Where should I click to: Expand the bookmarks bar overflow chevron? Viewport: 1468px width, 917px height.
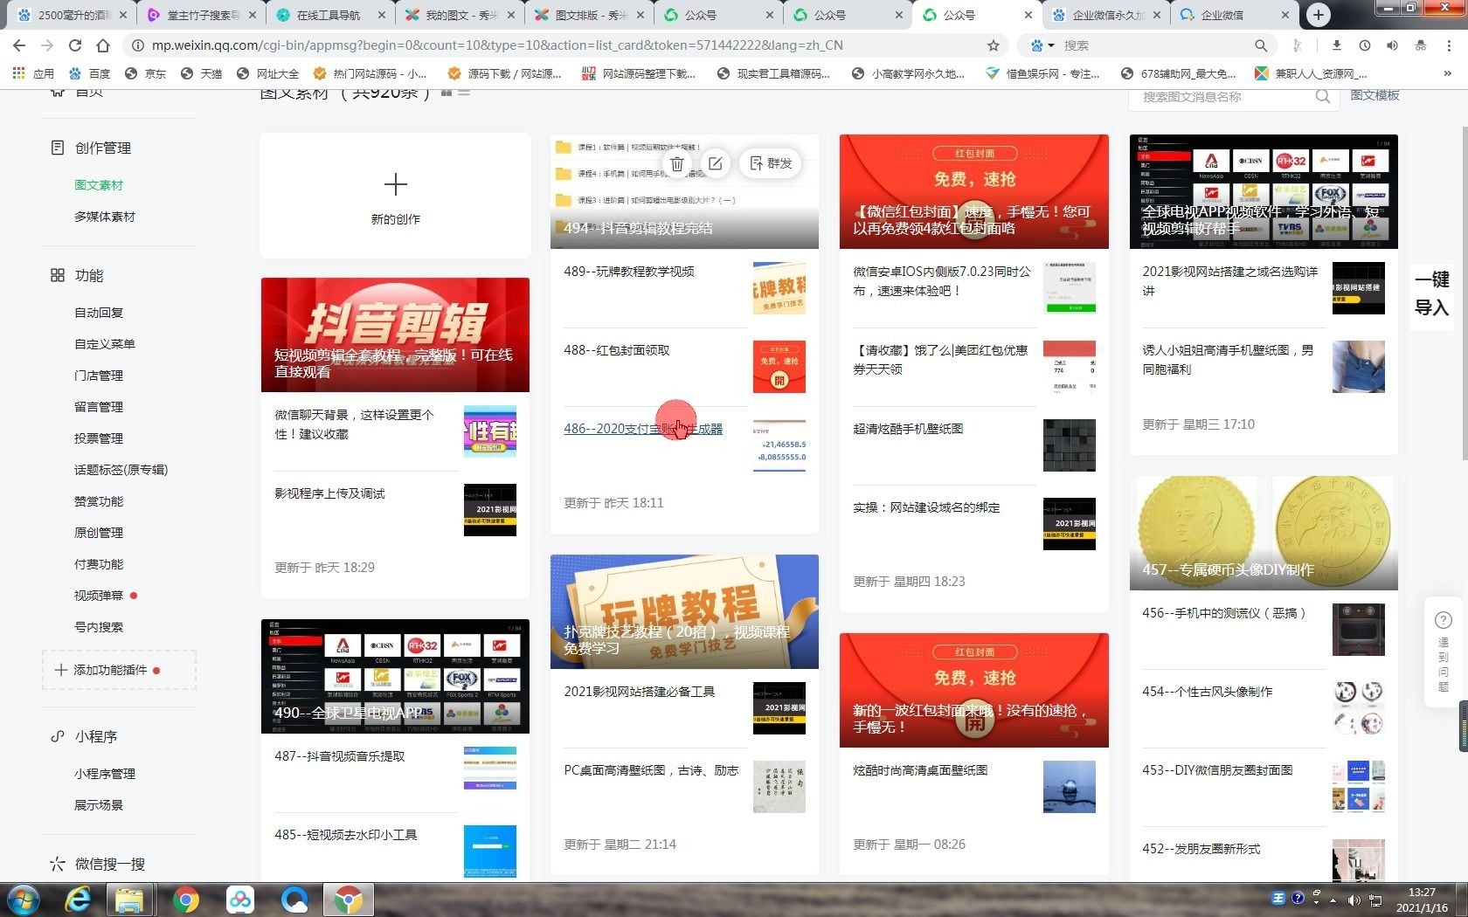coord(1447,73)
